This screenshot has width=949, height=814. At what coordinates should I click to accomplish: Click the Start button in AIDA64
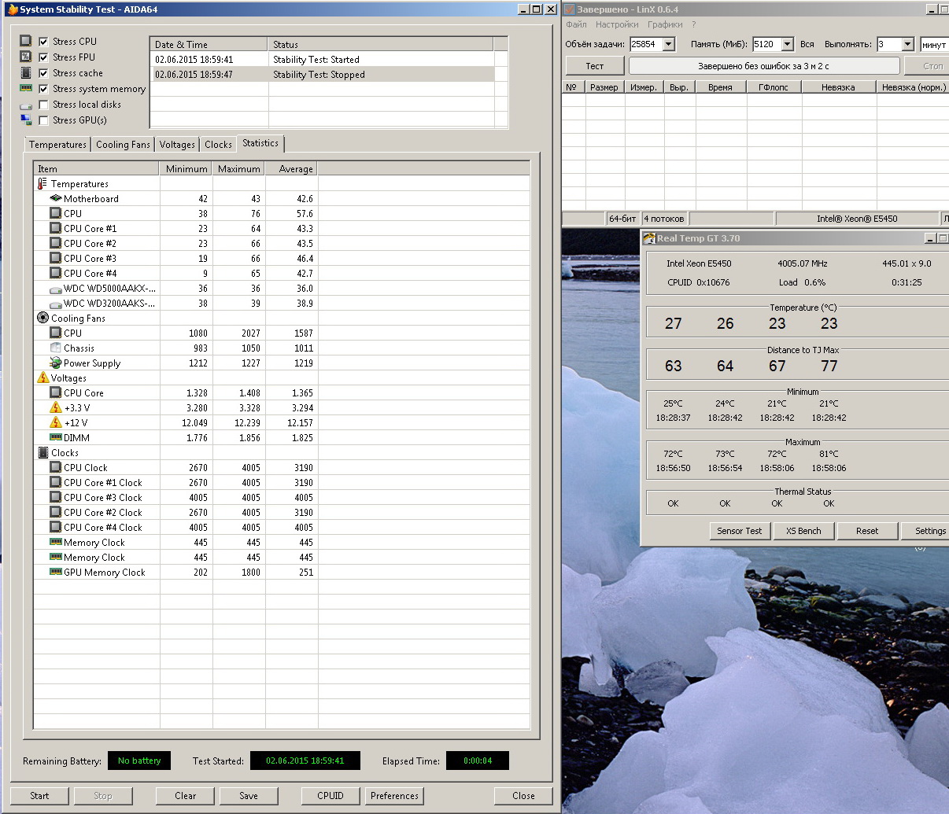(x=39, y=796)
